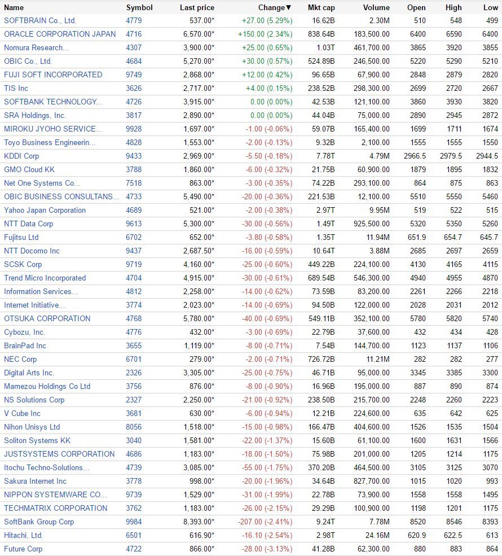The height and width of the screenshot is (556, 502).
Task: Open the OBIC Co., Ltd. link
Action: (28, 61)
